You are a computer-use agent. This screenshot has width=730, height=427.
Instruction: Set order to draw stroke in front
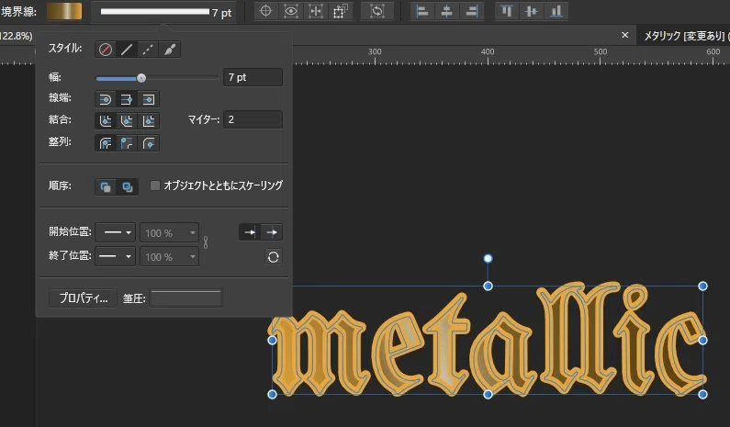pos(127,186)
